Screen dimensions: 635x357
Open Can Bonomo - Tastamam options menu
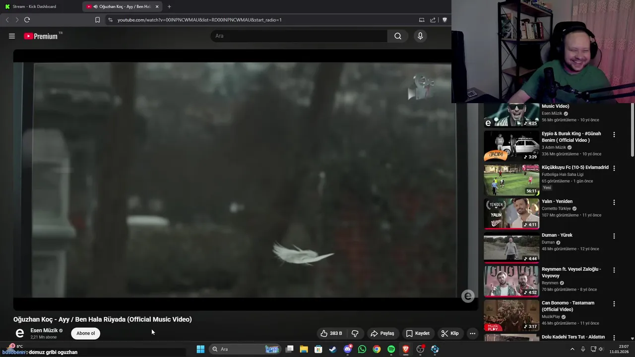614,304
